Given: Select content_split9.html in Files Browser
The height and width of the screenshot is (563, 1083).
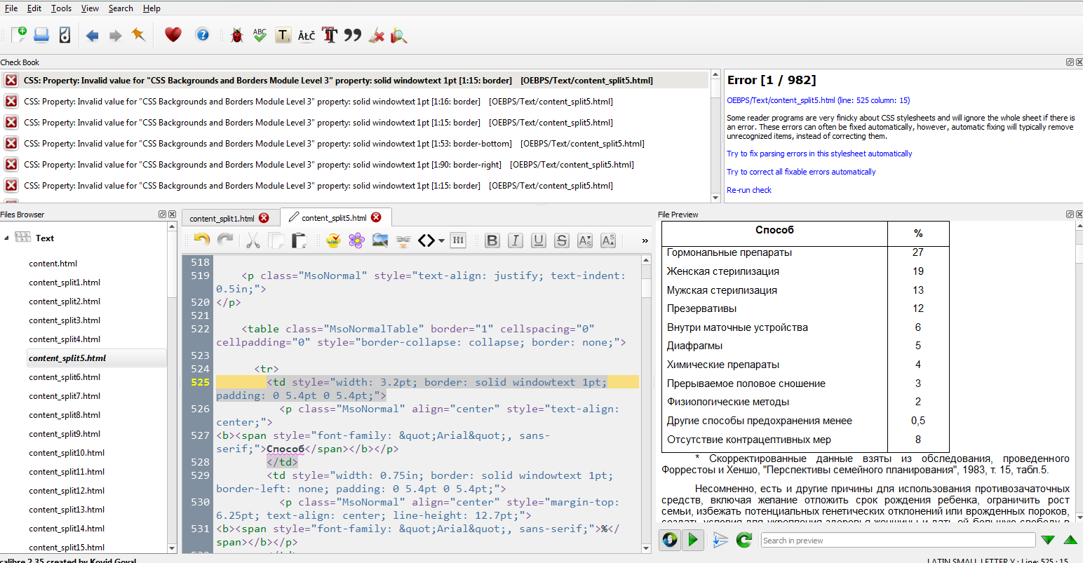Looking at the screenshot, I should 65,434.
